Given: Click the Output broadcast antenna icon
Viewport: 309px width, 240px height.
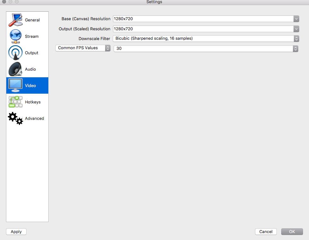Looking at the screenshot, I should click(15, 53).
